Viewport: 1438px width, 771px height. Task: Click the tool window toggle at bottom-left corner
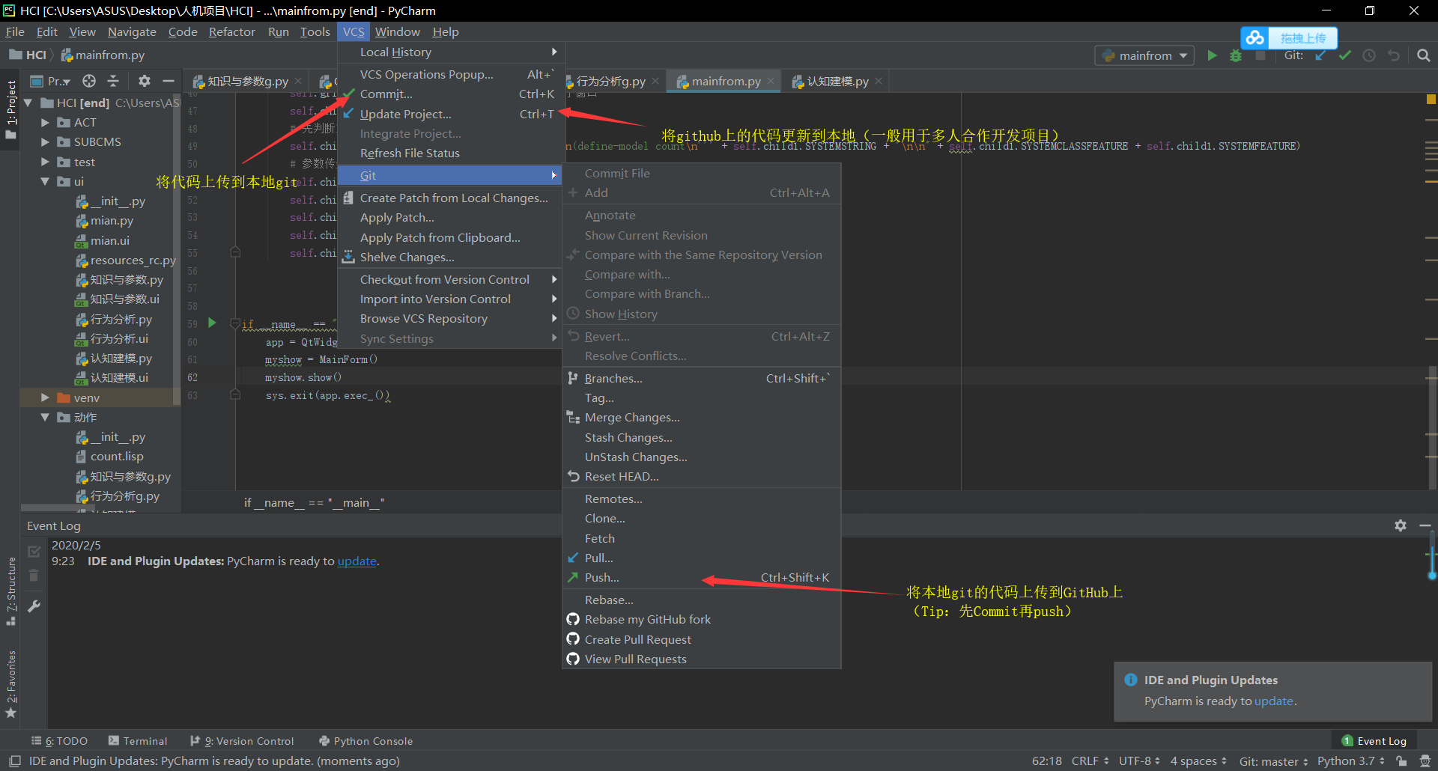(x=14, y=761)
